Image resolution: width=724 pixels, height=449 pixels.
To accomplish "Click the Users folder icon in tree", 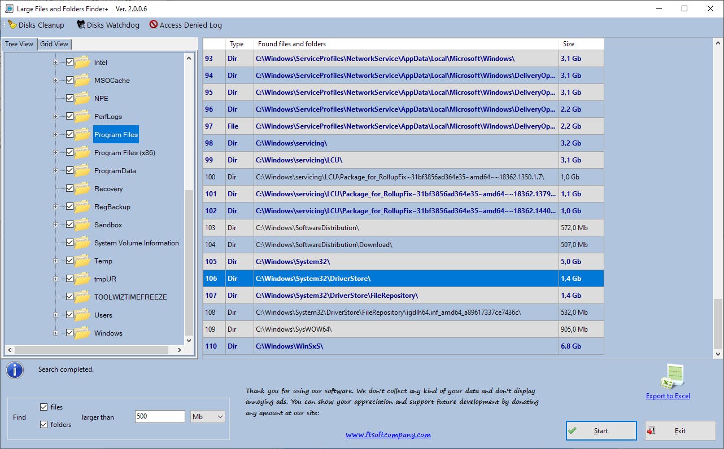I will (82, 315).
